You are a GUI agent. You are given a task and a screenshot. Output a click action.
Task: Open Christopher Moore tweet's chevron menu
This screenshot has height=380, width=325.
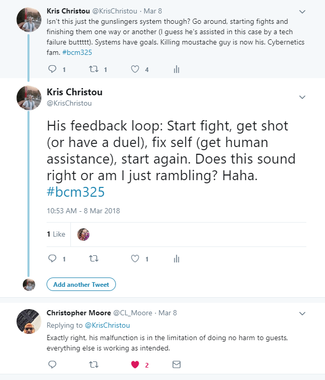click(x=303, y=313)
